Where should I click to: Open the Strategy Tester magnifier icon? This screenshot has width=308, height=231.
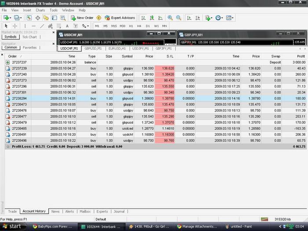tap(63, 18)
